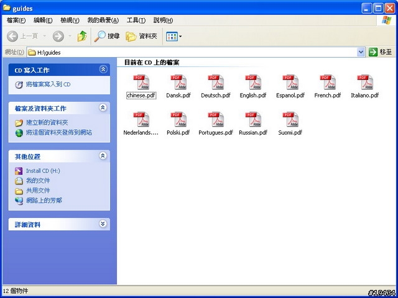Select Espanol.pdf file icon
398x298 pixels.
pos(290,82)
